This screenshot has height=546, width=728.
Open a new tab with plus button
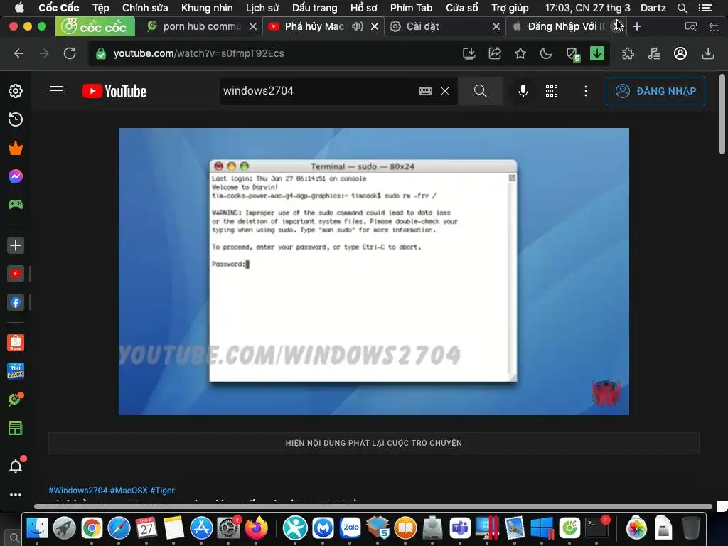637,26
